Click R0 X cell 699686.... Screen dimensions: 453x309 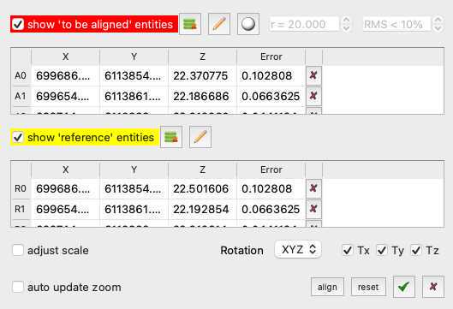pyautogui.click(x=66, y=189)
